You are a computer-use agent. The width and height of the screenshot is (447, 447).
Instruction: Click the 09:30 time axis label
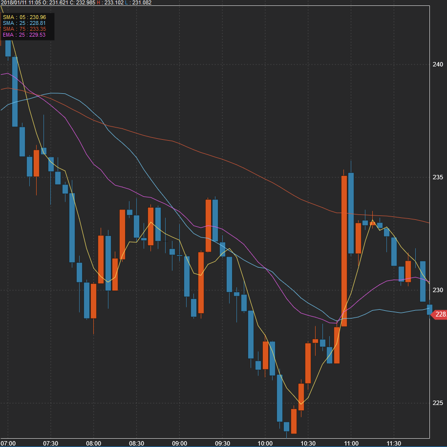pos(222,444)
